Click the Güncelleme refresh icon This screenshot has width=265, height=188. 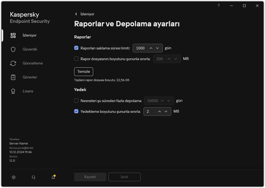pos(13,63)
